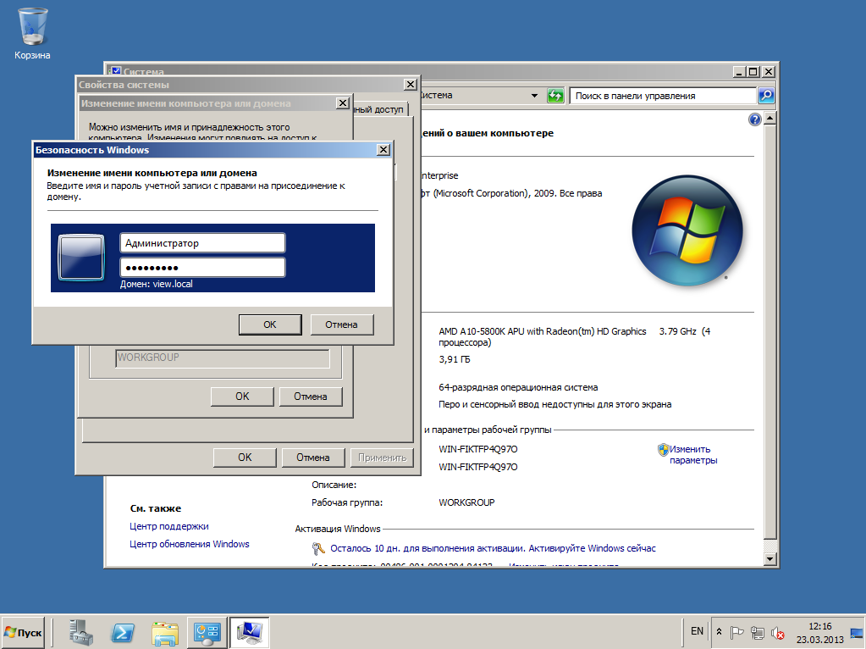Click the scrollbar up arrow in Система window
The image size is (866, 649).
pyautogui.click(x=770, y=119)
